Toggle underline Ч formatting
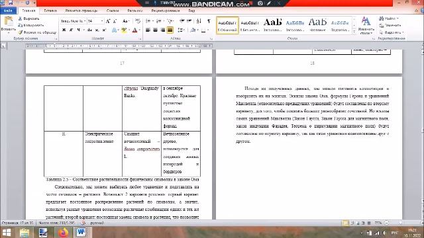This screenshot has height=238, width=424. pyautogui.click(x=78, y=30)
